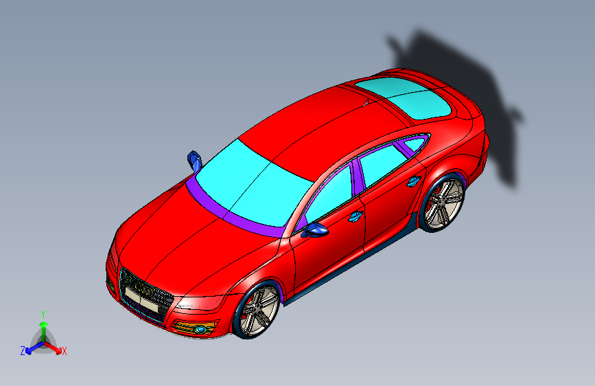Select the fog light on the front bumper
The height and width of the screenshot is (386, 595).
[200, 329]
